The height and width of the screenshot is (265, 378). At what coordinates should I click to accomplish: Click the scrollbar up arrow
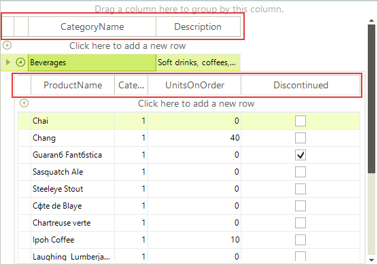click(x=371, y=20)
